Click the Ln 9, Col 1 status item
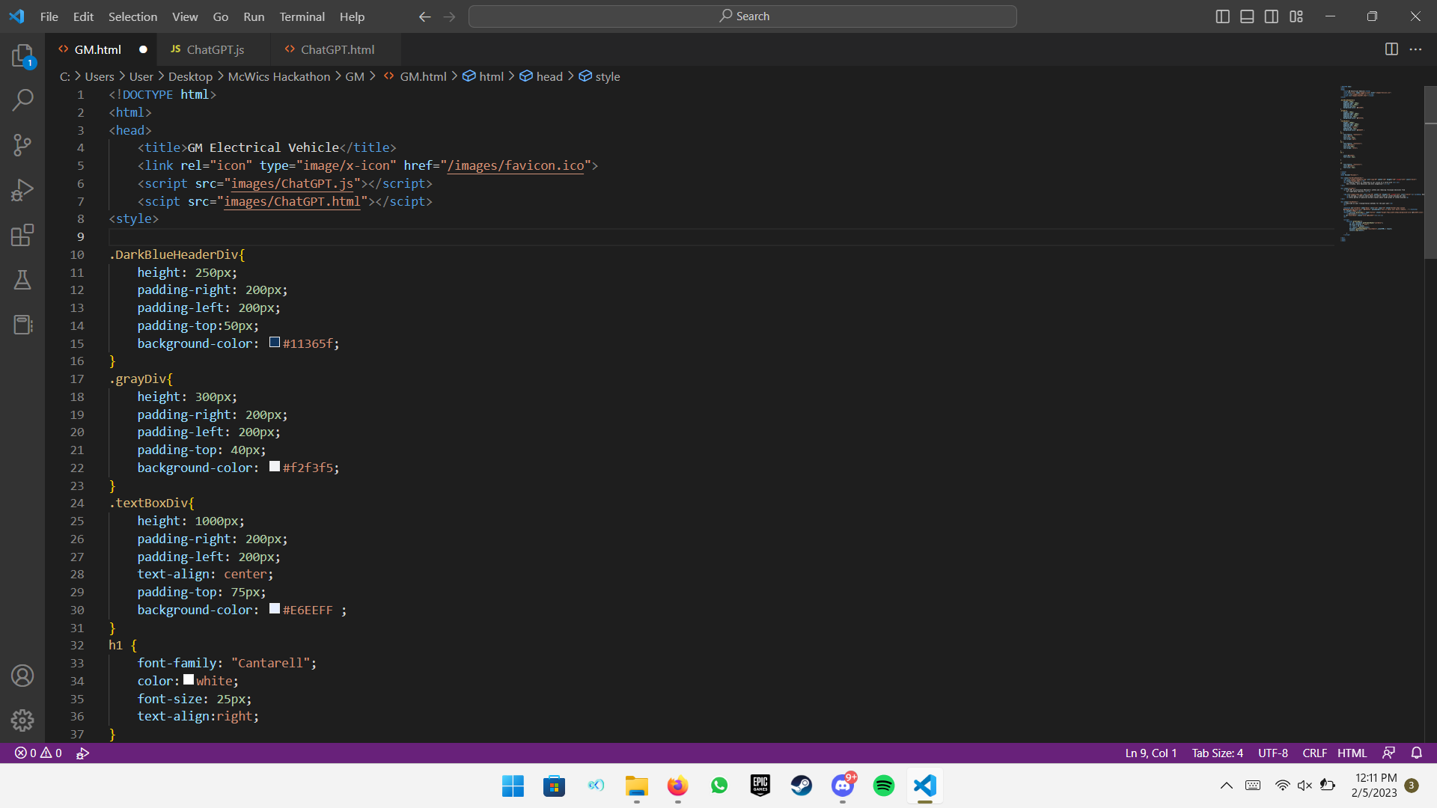This screenshot has height=808, width=1437. 1150,753
